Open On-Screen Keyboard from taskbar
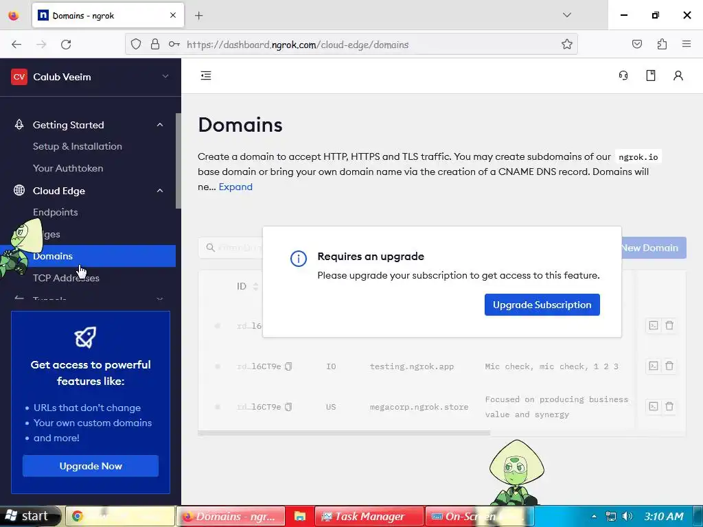Viewport: 703px width, 527px height. [x=479, y=516]
